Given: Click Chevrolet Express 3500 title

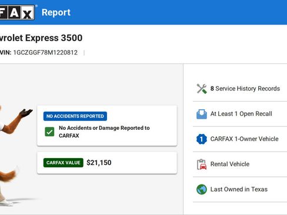Looking at the screenshot, I should [x=41, y=38].
